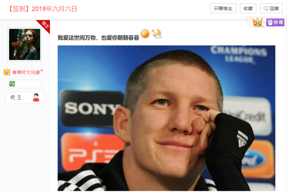The image size is (287, 192).
Task: Click the post text 我爱这世间万物
Action: 77,38
